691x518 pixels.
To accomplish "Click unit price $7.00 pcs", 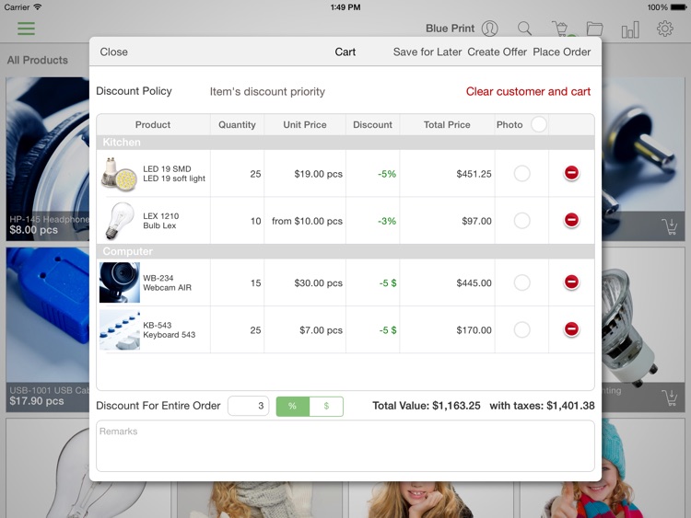I will click(x=321, y=330).
